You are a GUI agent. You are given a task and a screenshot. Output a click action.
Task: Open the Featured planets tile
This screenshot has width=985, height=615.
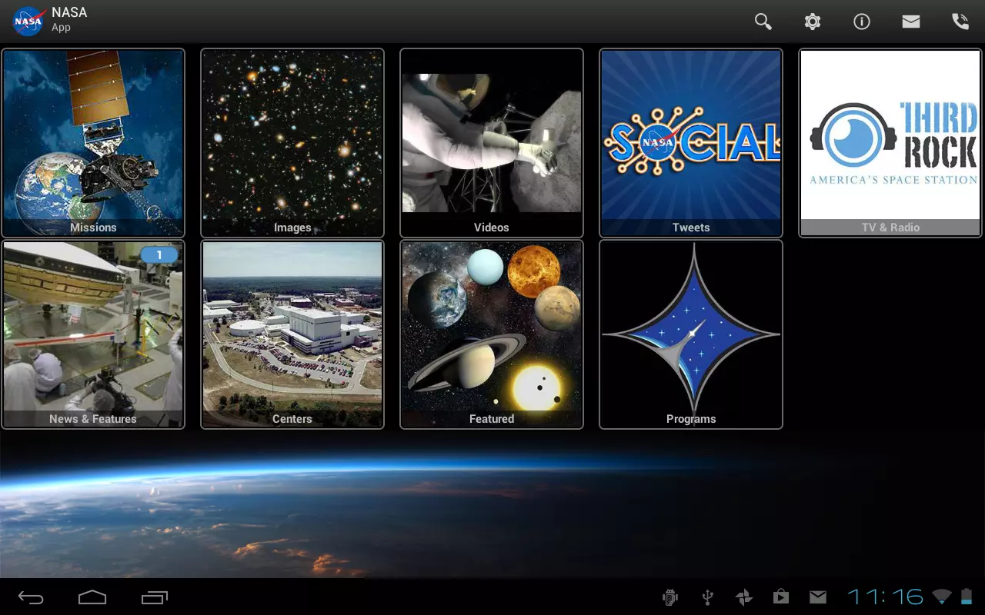coord(492,334)
